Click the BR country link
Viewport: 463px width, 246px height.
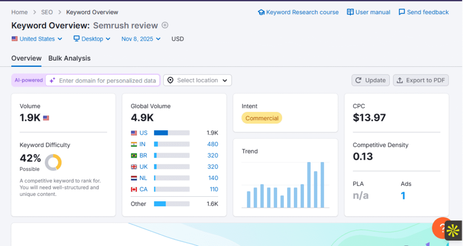coord(143,155)
